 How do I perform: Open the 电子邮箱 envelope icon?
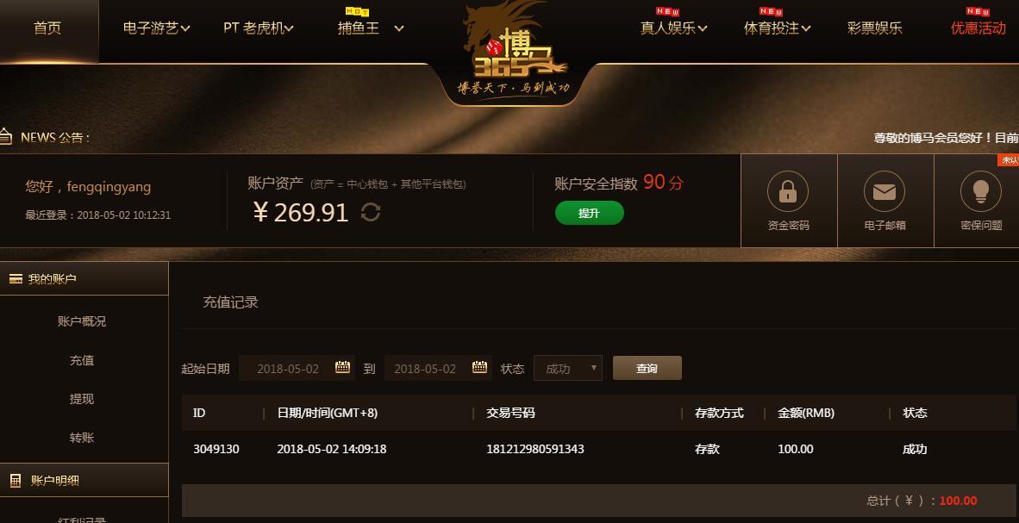click(x=884, y=191)
